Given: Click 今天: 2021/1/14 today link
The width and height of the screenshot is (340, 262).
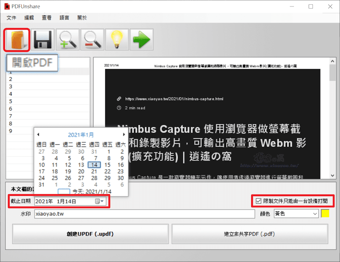Looking at the screenshot, I should pyautogui.click(x=92, y=192).
